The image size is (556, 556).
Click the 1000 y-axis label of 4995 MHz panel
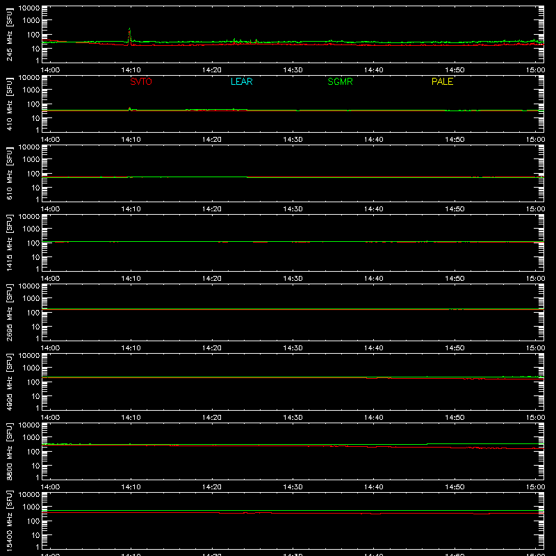coord(31,368)
